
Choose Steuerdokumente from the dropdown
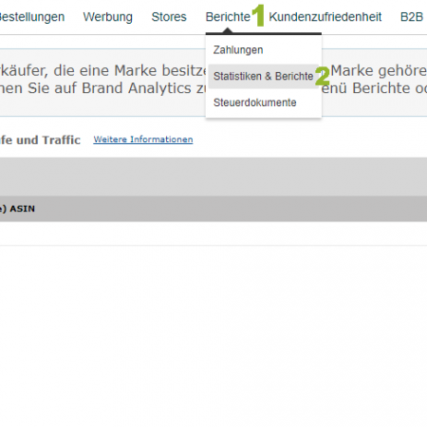(x=254, y=102)
